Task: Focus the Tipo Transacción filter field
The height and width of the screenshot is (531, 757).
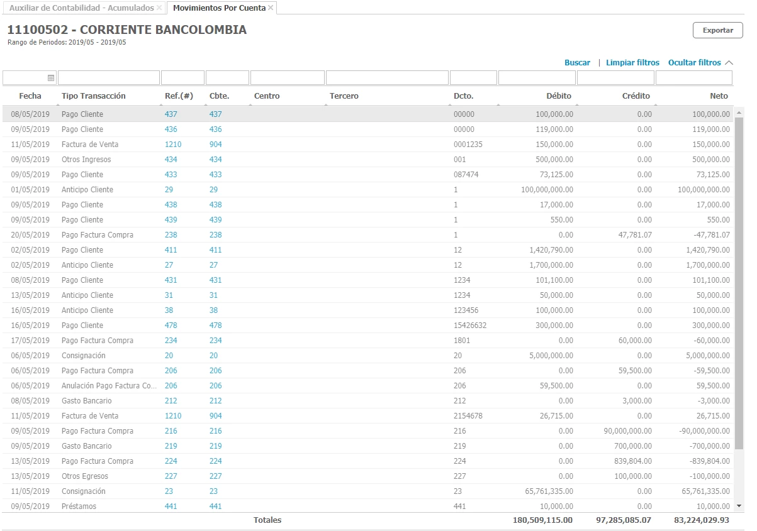Action: tap(108, 78)
